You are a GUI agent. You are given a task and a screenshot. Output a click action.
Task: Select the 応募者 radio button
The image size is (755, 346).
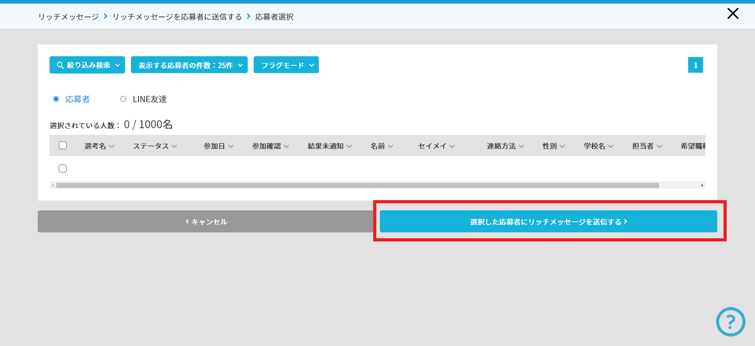(x=56, y=99)
